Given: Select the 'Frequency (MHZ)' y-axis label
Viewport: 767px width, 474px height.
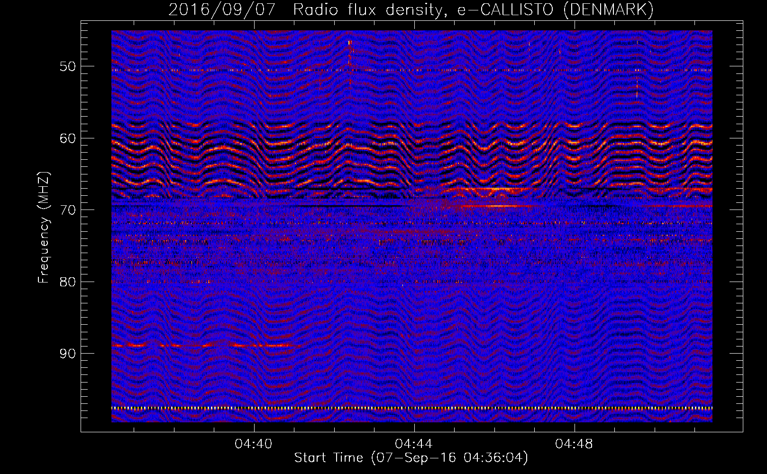Looking at the screenshot, I should (x=44, y=228).
